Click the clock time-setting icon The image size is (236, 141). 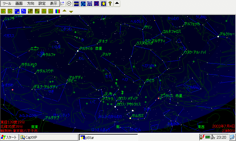pos(69,4)
